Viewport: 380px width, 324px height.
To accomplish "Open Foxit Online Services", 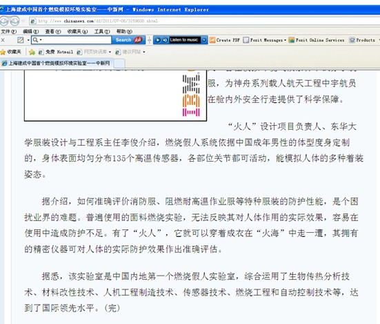I will 317,40.
